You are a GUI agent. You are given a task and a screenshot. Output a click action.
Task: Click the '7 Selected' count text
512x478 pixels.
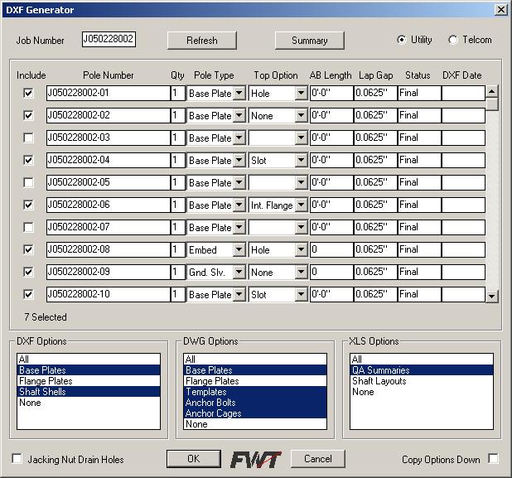point(46,316)
